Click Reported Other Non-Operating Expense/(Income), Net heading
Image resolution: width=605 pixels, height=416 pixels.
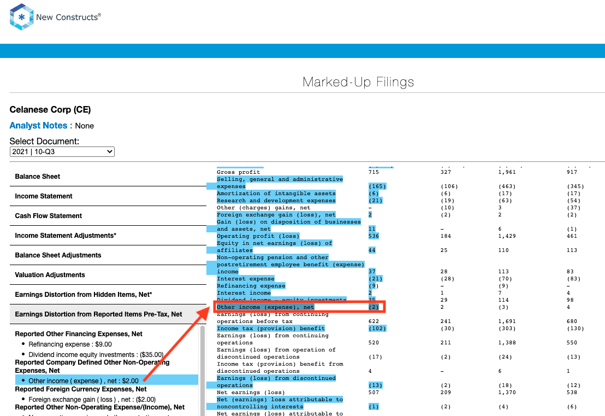point(100,407)
